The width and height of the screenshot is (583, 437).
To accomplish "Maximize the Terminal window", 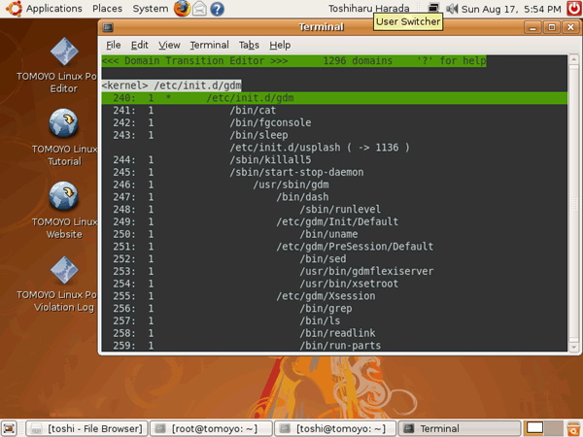I will (x=551, y=27).
